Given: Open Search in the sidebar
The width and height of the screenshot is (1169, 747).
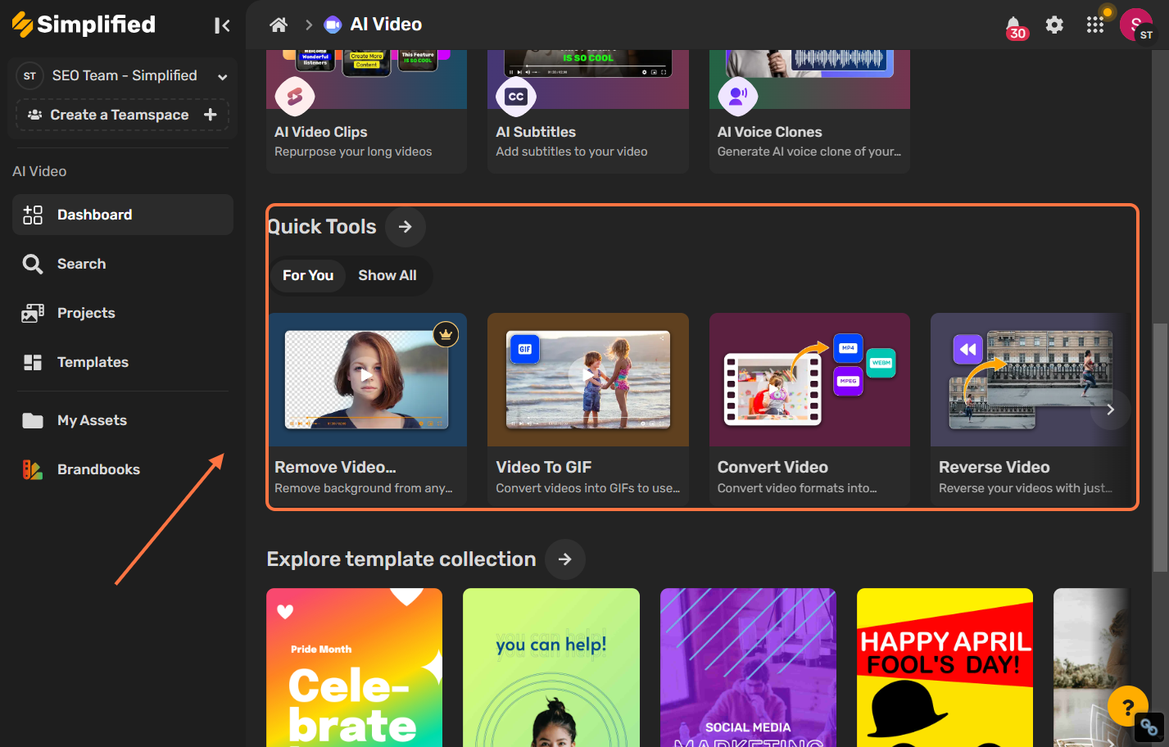Looking at the screenshot, I should [x=123, y=264].
